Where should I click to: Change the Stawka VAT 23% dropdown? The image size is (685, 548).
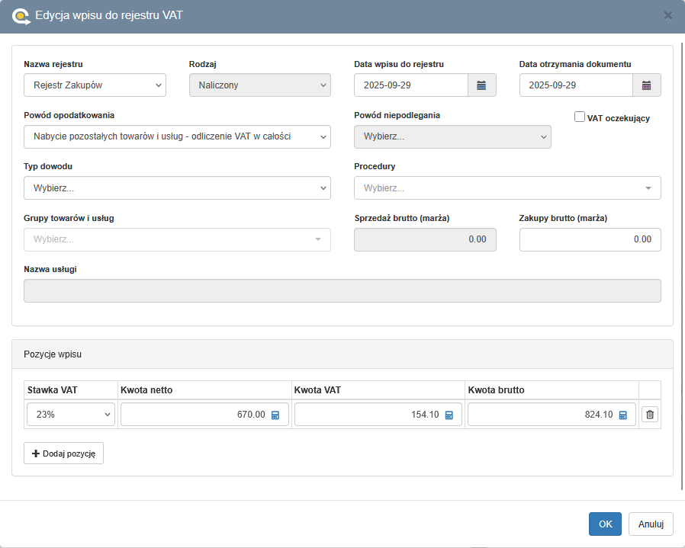click(x=71, y=415)
